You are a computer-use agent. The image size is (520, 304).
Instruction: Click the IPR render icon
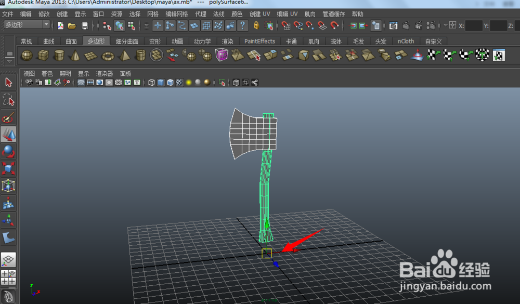pos(419,25)
